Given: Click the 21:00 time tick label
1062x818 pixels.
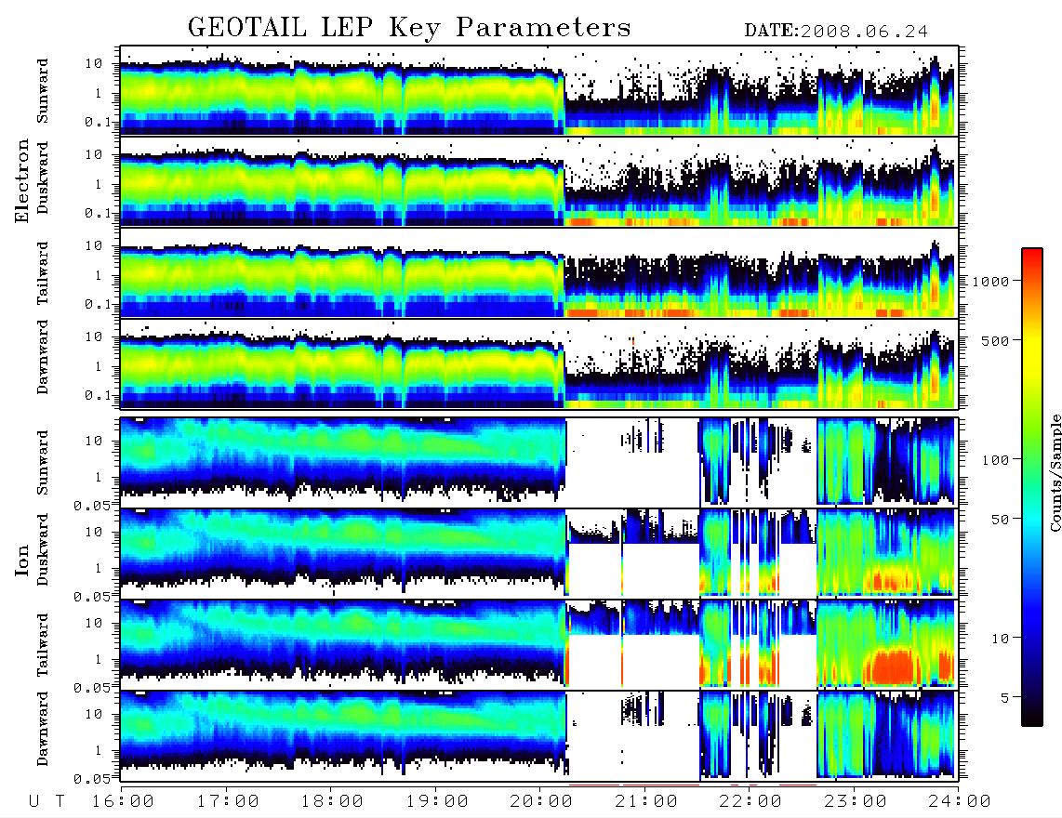Looking at the screenshot, I should (646, 802).
